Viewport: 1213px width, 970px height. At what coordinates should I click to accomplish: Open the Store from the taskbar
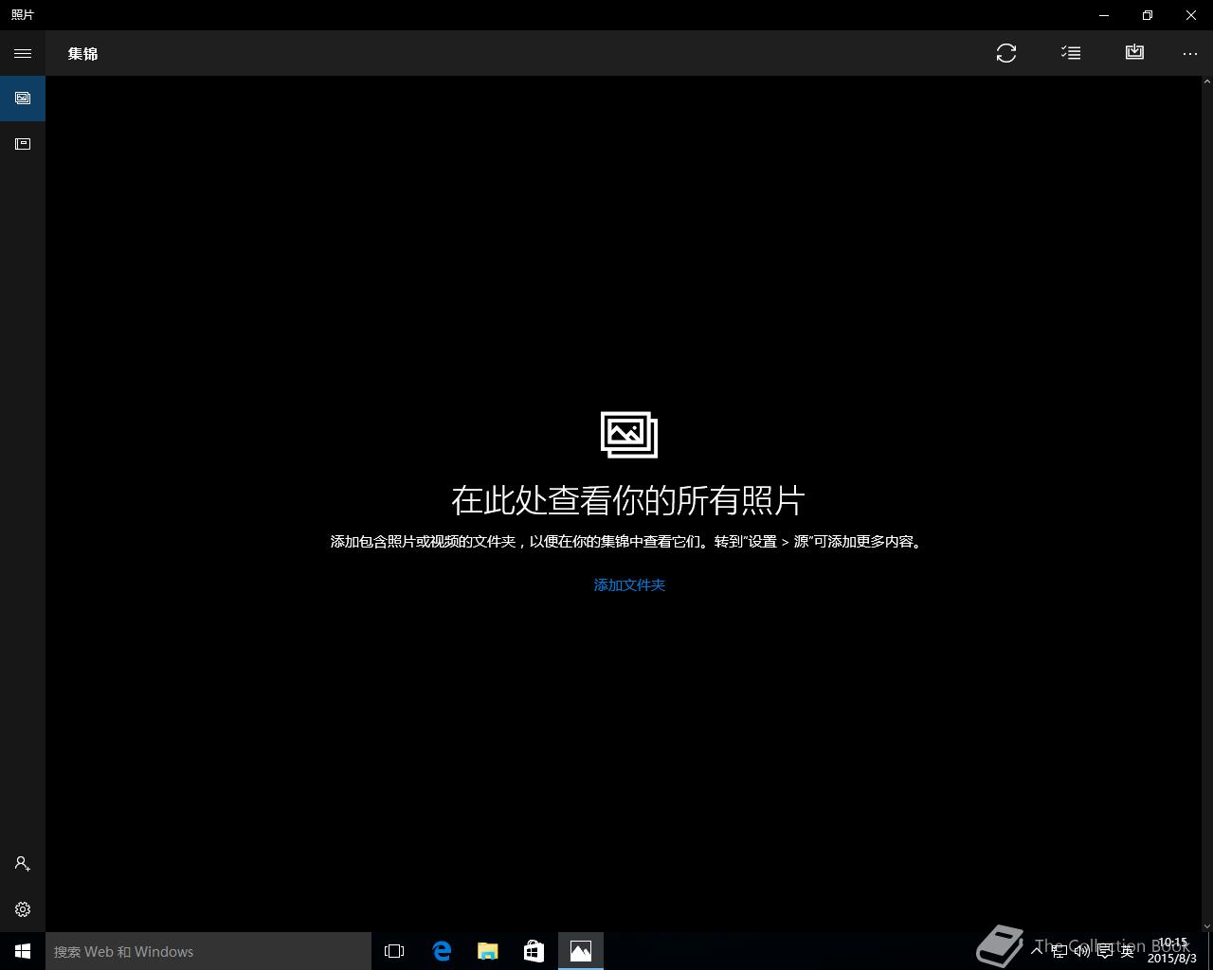(534, 951)
